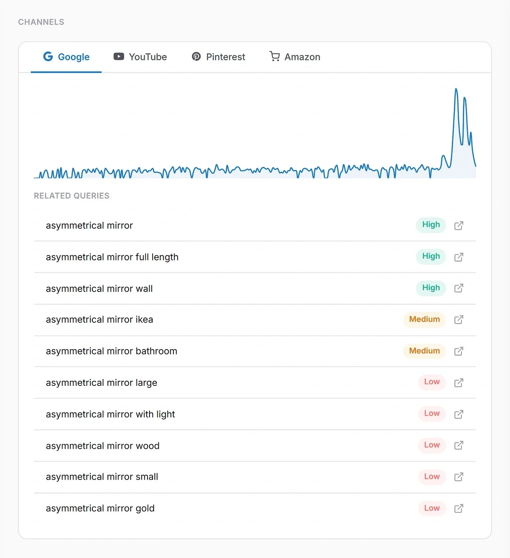Select 'asymmetrical mirror with light' query text
Image resolution: width=510 pixels, height=558 pixels.
pyautogui.click(x=110, y=414)
